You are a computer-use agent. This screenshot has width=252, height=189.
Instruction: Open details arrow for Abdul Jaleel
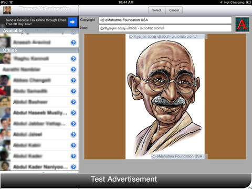[x=73, y=134]
